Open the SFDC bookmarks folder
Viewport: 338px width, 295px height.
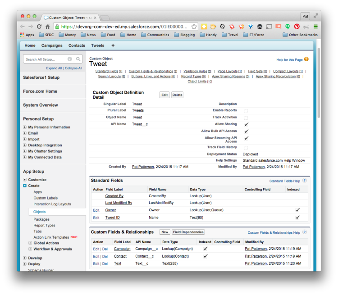point(46,35)
